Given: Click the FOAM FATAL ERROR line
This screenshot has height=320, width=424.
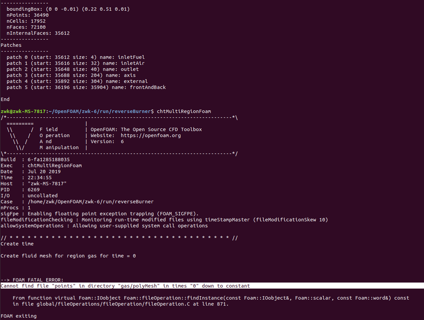Looking at the screenshot, I should tap(32, 280).
